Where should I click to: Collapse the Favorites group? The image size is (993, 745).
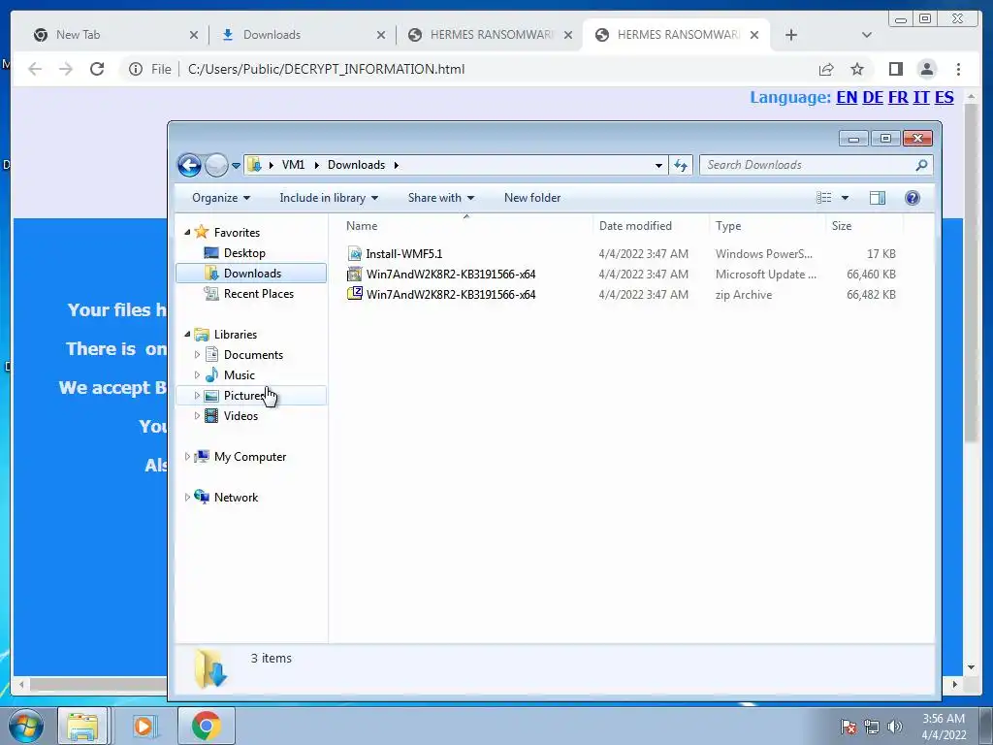tap(187, 233)
